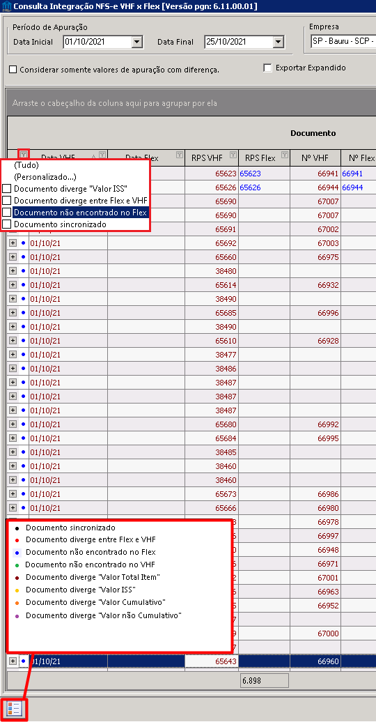Screen dimensions: 376x722
Task: Open the Data Flex column filter icon
Action: pyautogui.click(x=179, y=155)
